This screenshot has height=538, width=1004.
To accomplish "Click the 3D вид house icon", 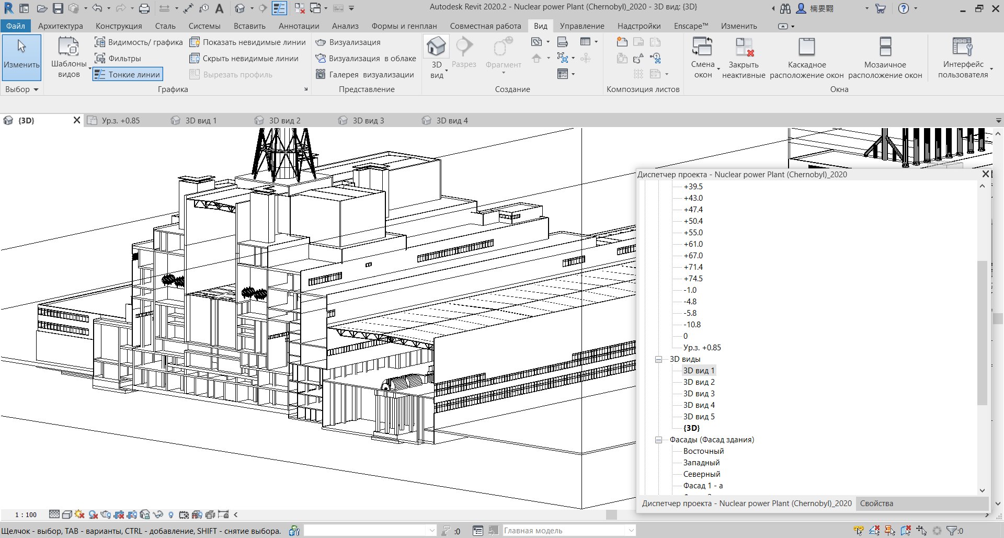I will [436, 47].
